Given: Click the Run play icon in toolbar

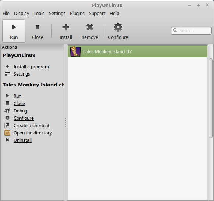Looking at the screenshot, I should (14, 27).
